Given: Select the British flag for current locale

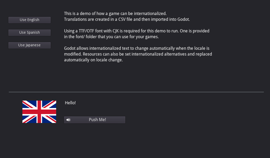Looking at the screenshot, I should [39, 111].
